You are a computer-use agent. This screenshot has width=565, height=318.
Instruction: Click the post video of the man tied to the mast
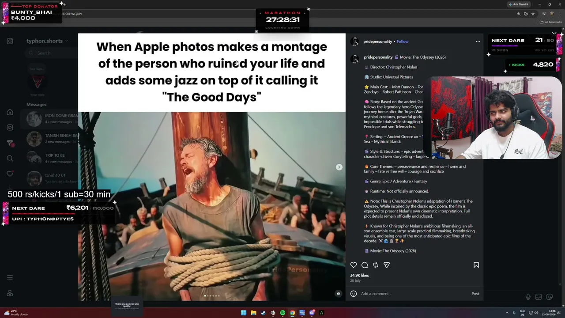212,206
